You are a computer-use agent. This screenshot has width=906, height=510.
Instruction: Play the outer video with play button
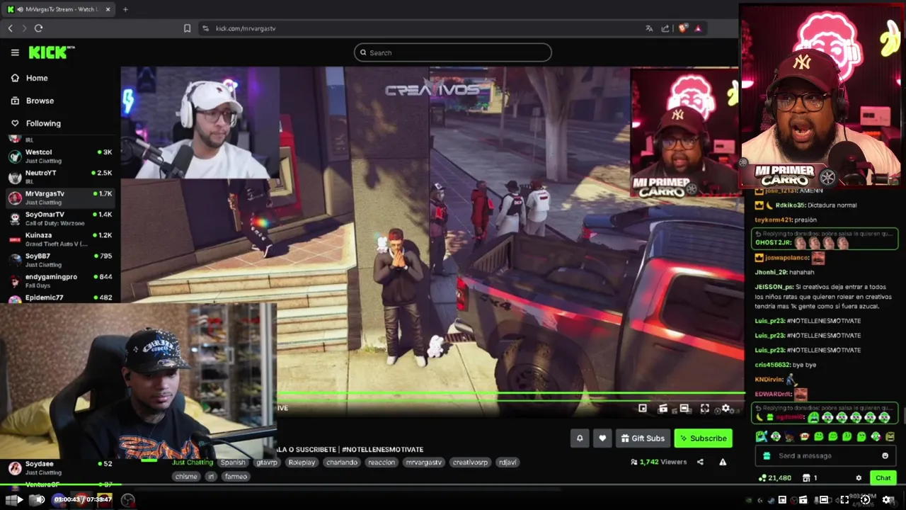pos(19,500)
